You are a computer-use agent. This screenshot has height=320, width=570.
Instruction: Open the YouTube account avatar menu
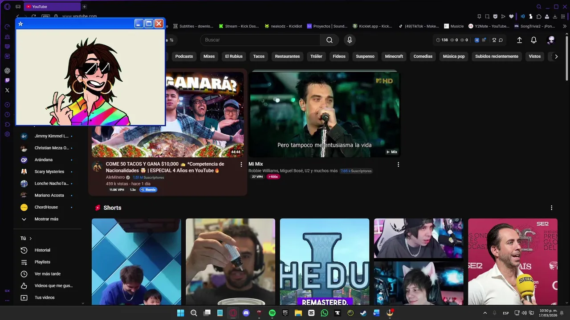tap(551, 40)
